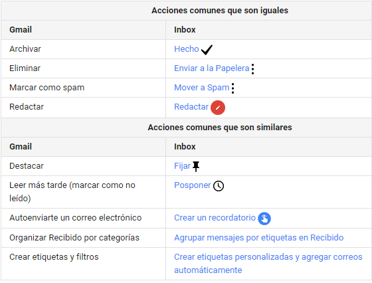Click the Gmail header under iguales section
Screen dimensions: 372x283
[21, 30]
